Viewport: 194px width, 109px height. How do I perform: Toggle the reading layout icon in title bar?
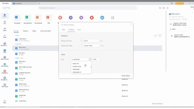(x=172, y=3)
